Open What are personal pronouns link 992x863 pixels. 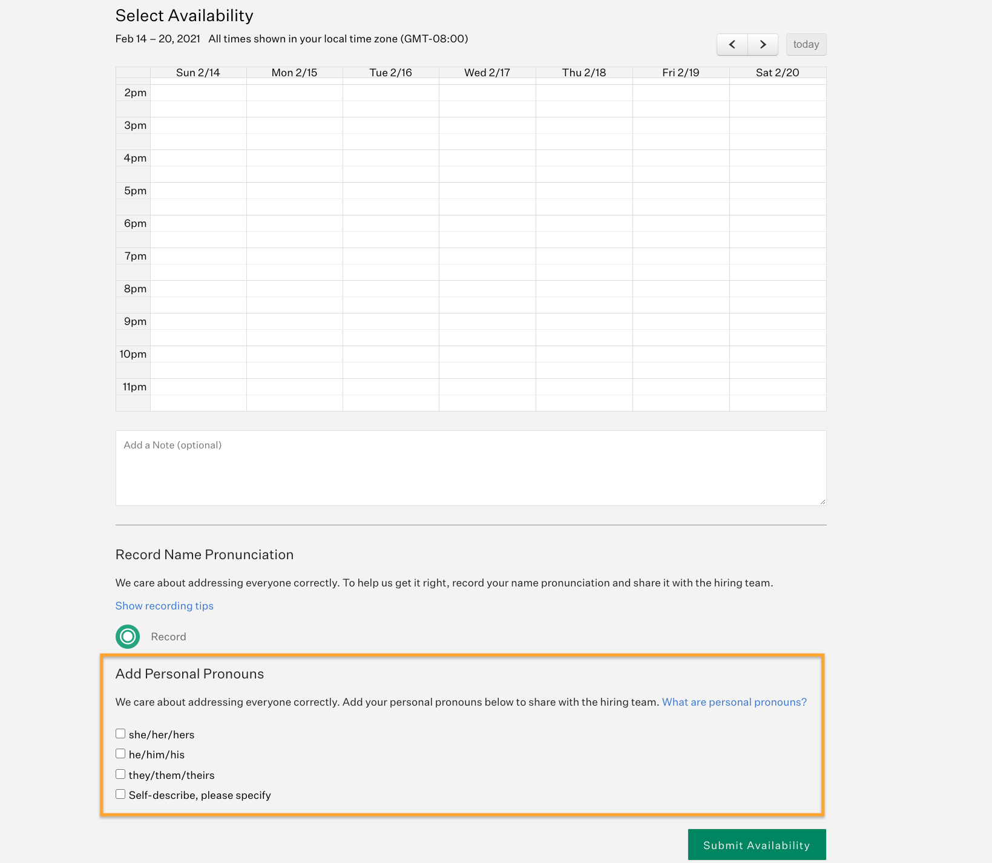point(734,702)
